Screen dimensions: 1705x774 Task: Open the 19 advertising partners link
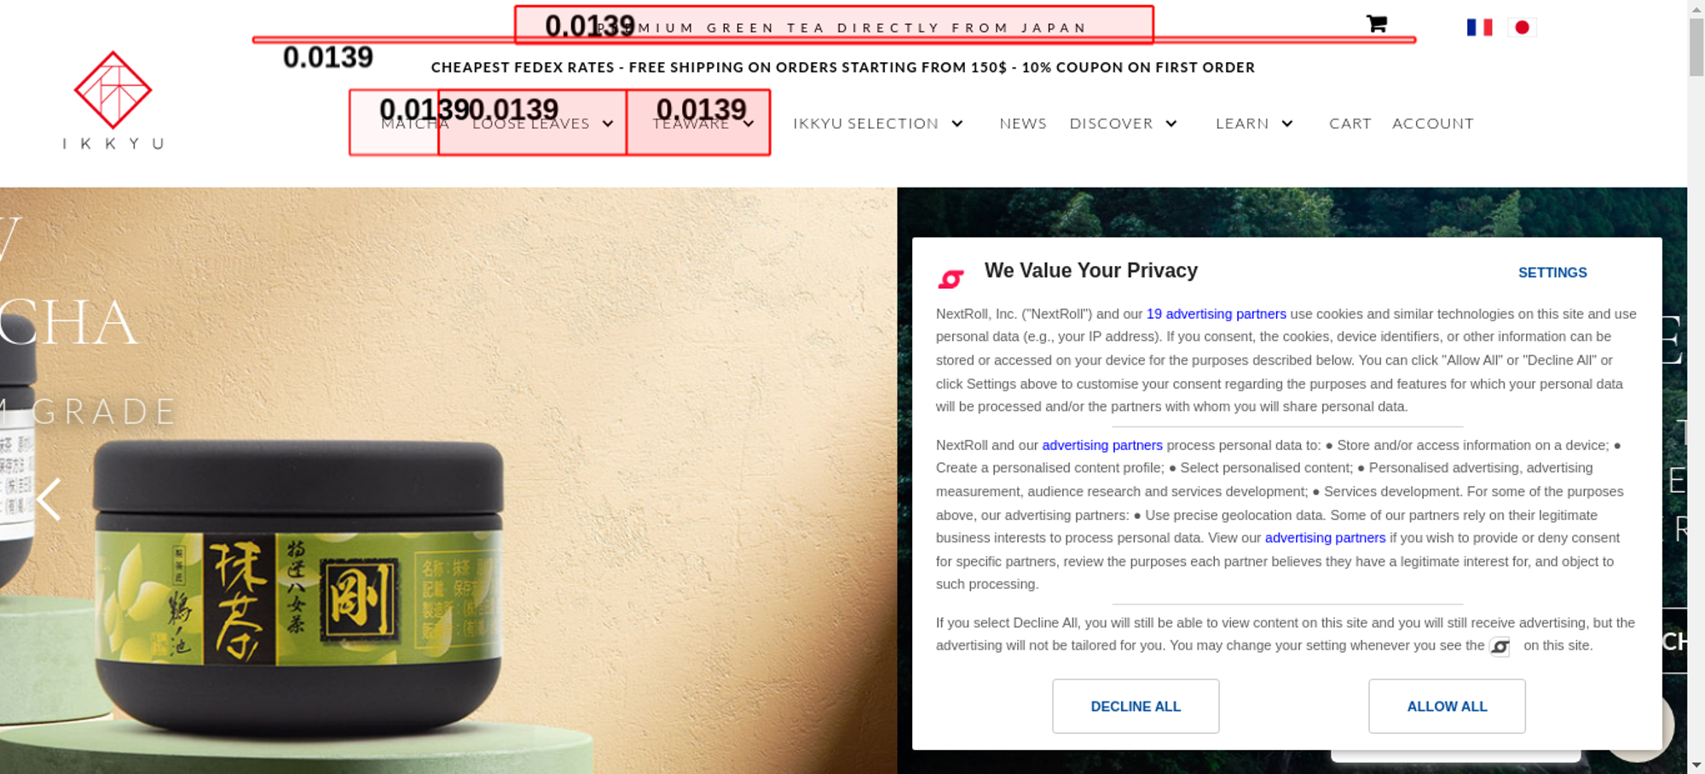1216,314
